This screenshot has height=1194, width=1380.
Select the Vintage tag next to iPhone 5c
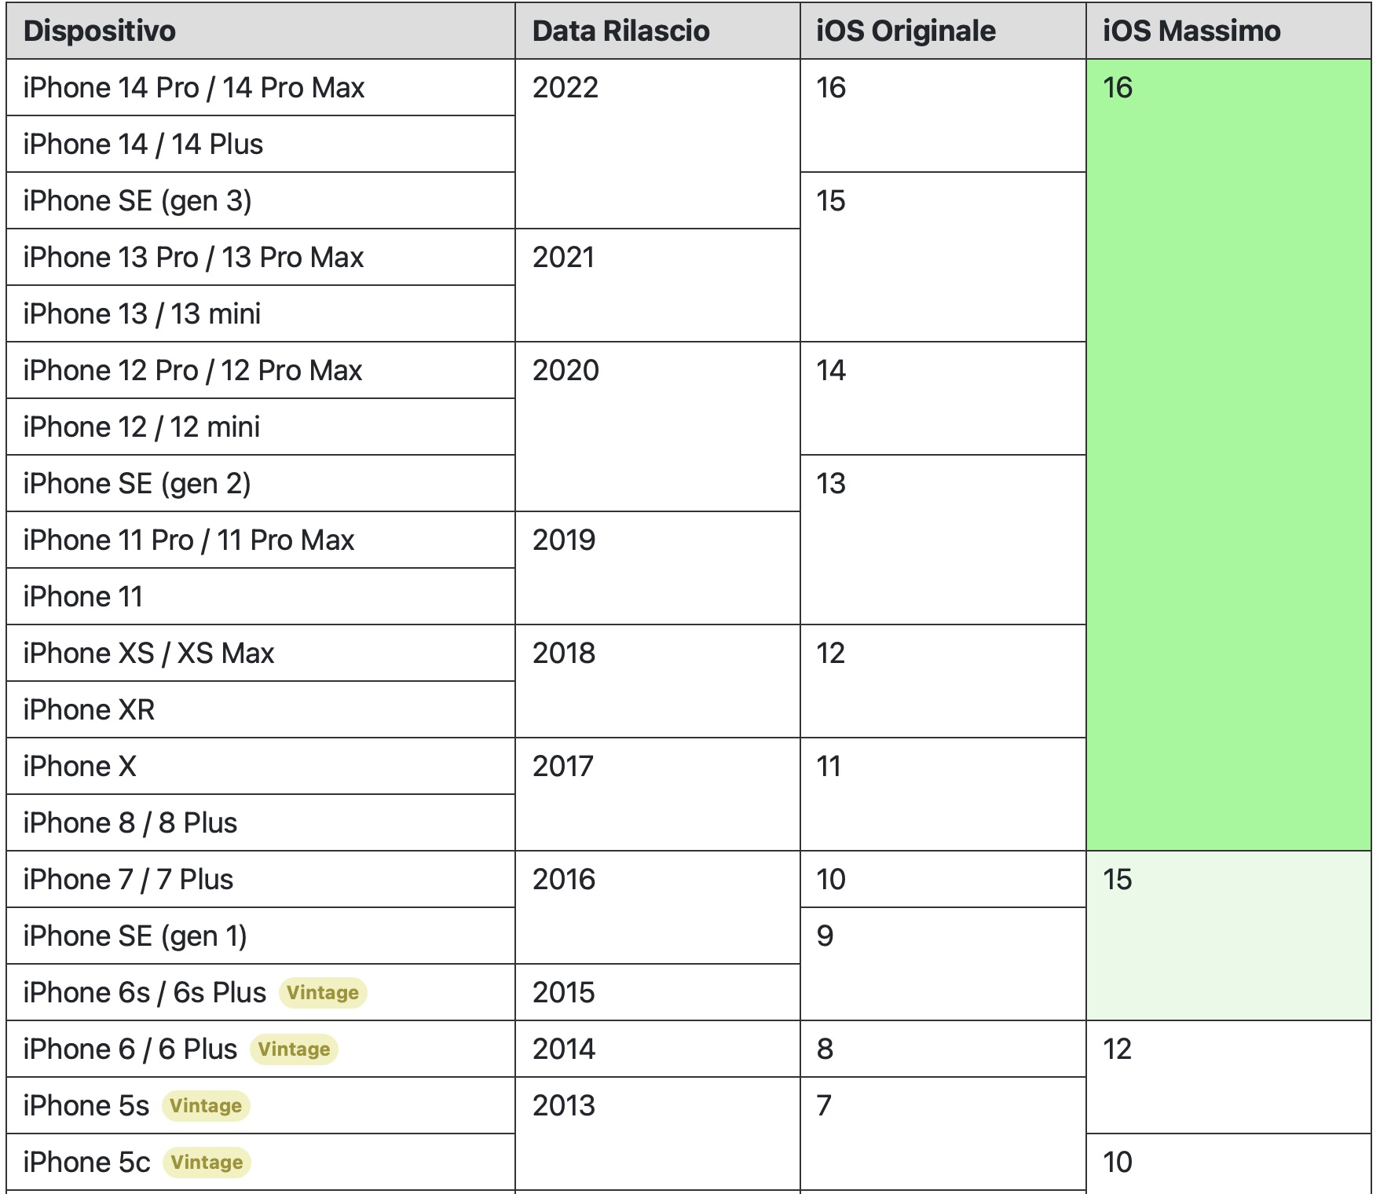[x=207, y=1163]
